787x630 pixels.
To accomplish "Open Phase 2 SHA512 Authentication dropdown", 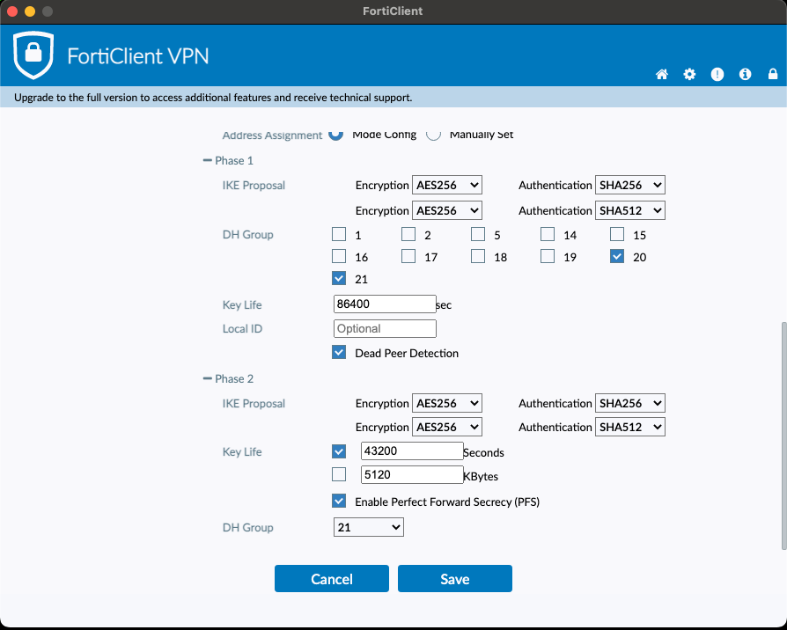I will pyautogui.click(x=630, y=427).
